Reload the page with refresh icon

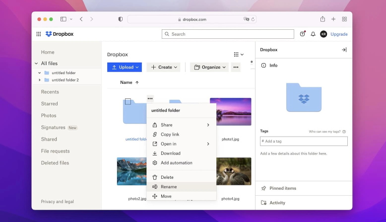[x=253, y=19]
